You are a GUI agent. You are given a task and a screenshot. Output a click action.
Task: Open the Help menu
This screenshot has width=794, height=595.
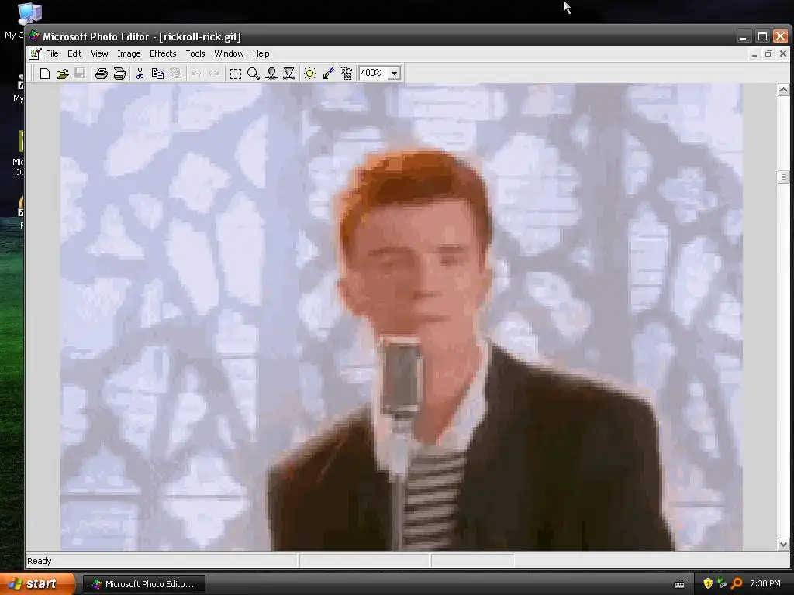click(261, 53)
